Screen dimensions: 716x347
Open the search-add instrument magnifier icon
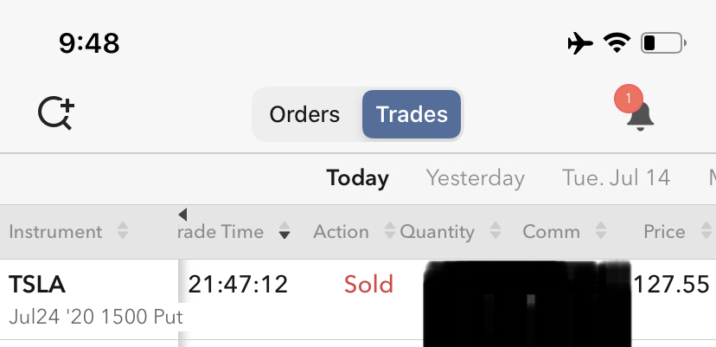point(56,113)
